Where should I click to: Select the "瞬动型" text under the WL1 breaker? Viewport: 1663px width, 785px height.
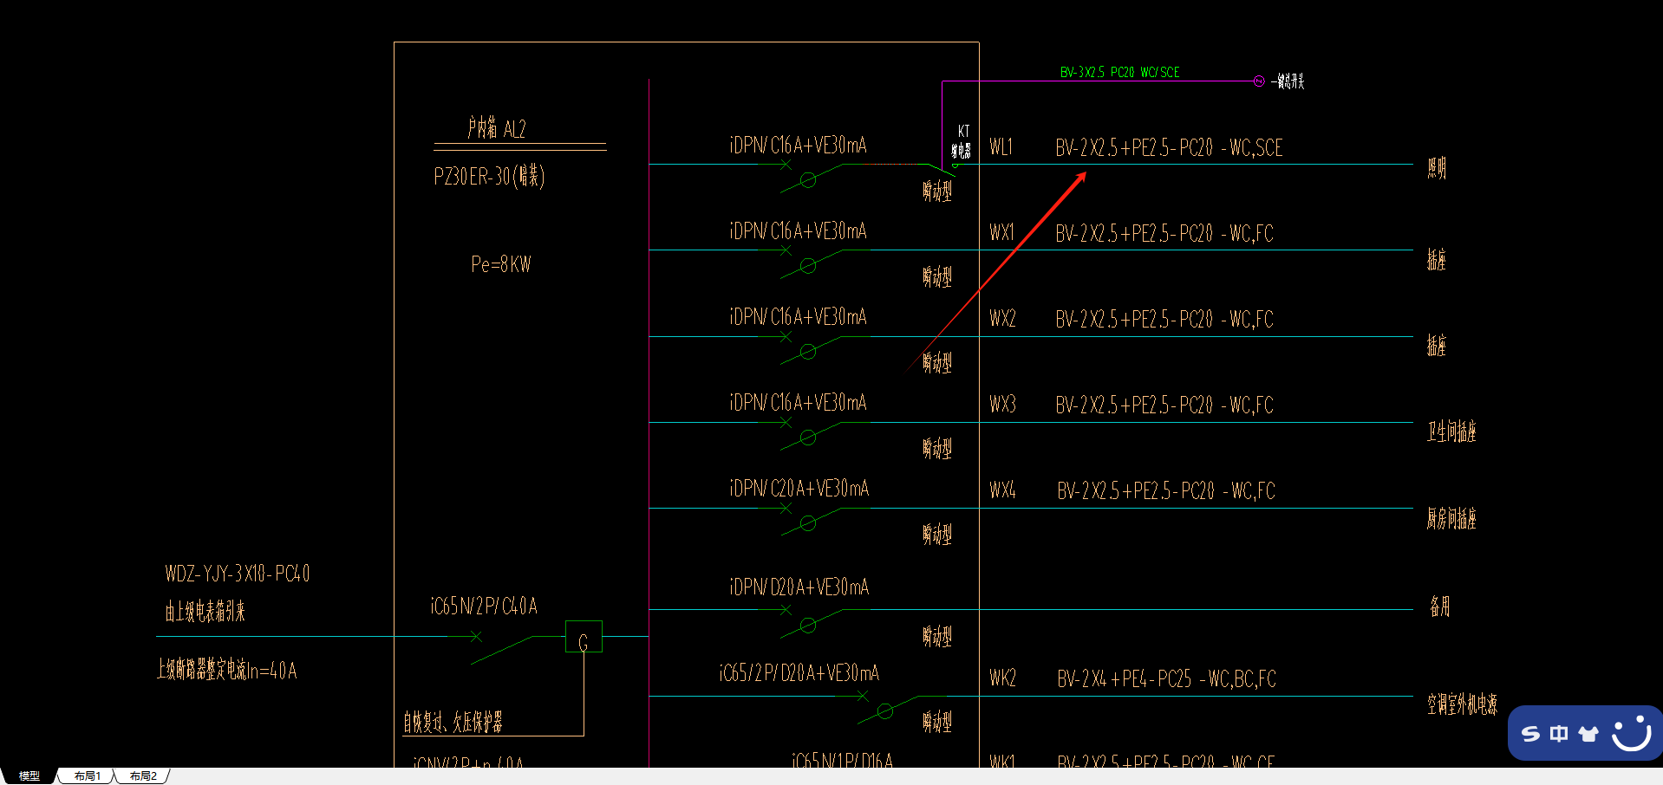click(937, 191)
